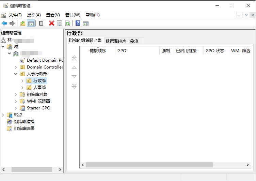Expand the 行政部 organizational unit
256x181 pixels.
22,81
